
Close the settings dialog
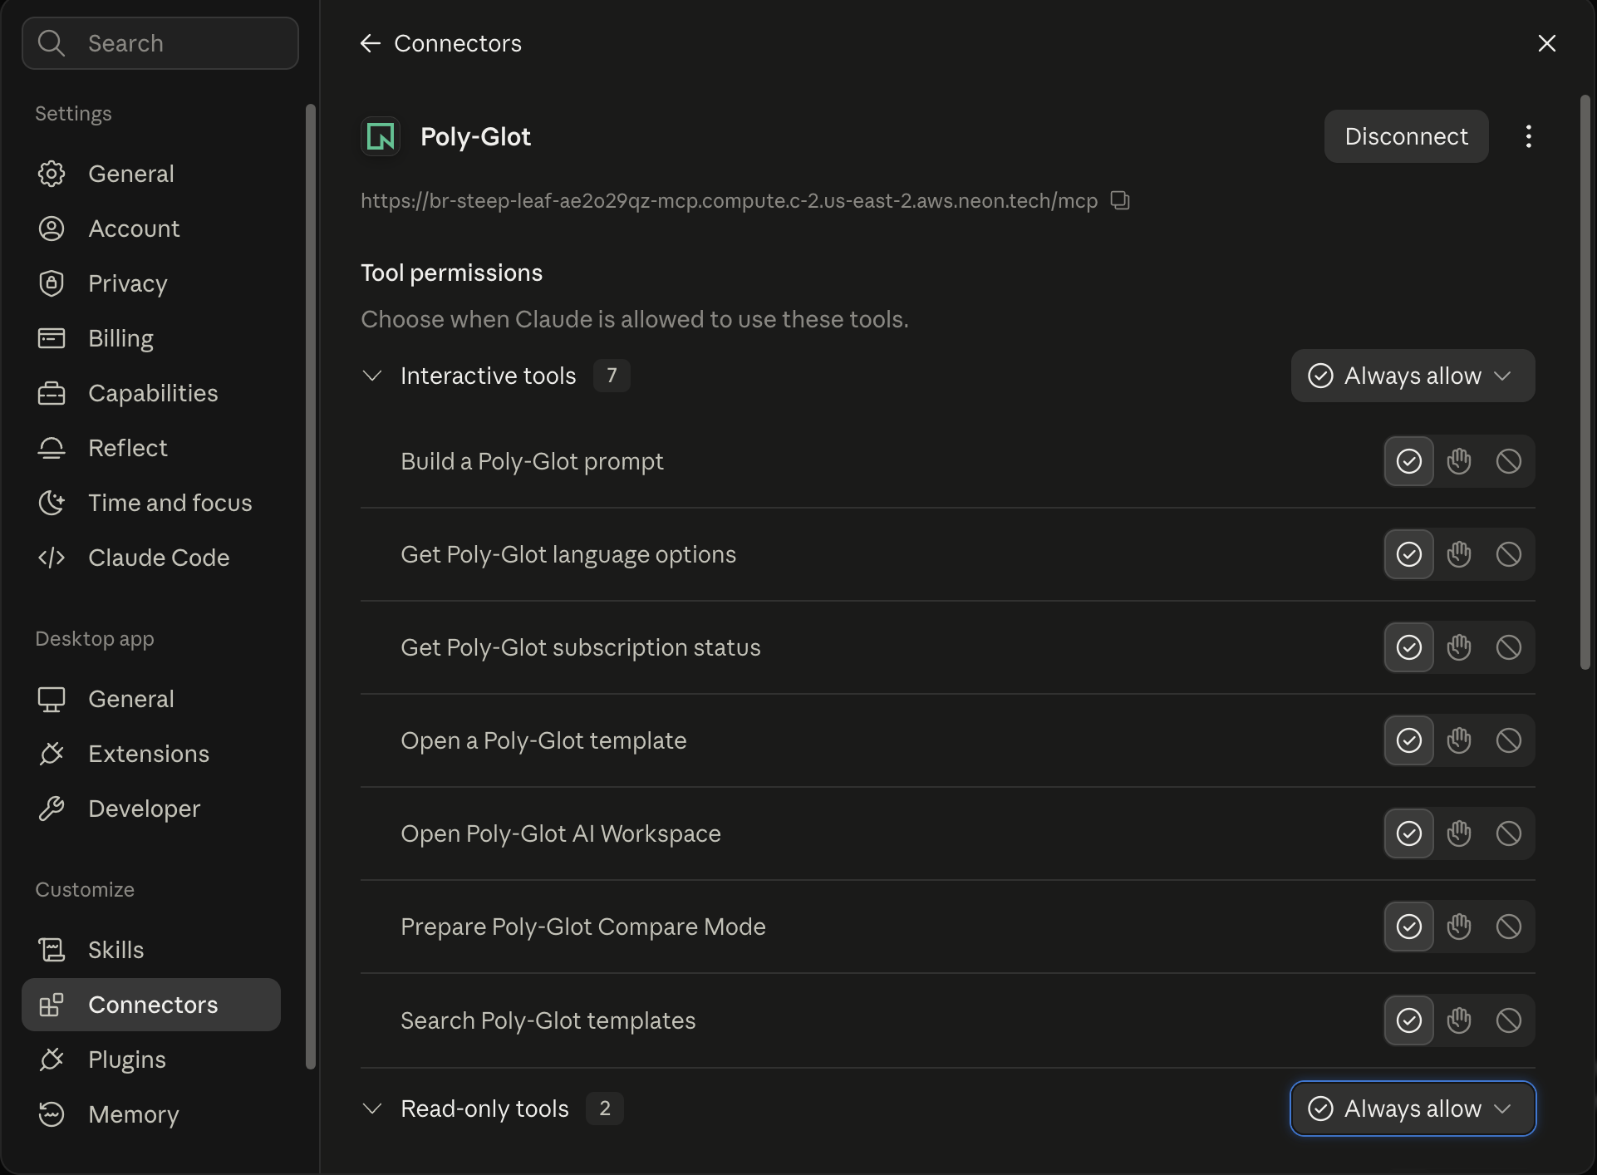(x=1546, y=43)
